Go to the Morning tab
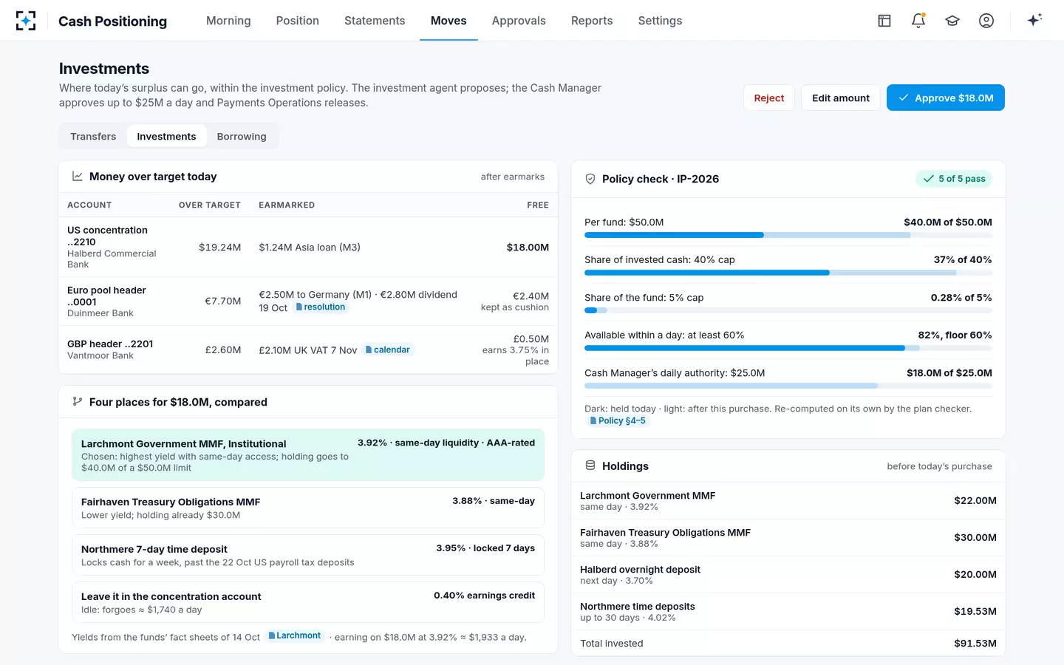This screenshot has width=1064, height=665. [228, 21]
